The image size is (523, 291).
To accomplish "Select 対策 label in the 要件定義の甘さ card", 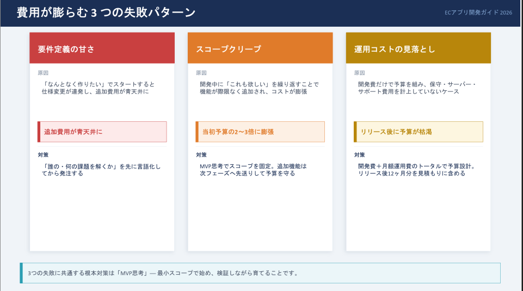I will click(x=43, y=155).
